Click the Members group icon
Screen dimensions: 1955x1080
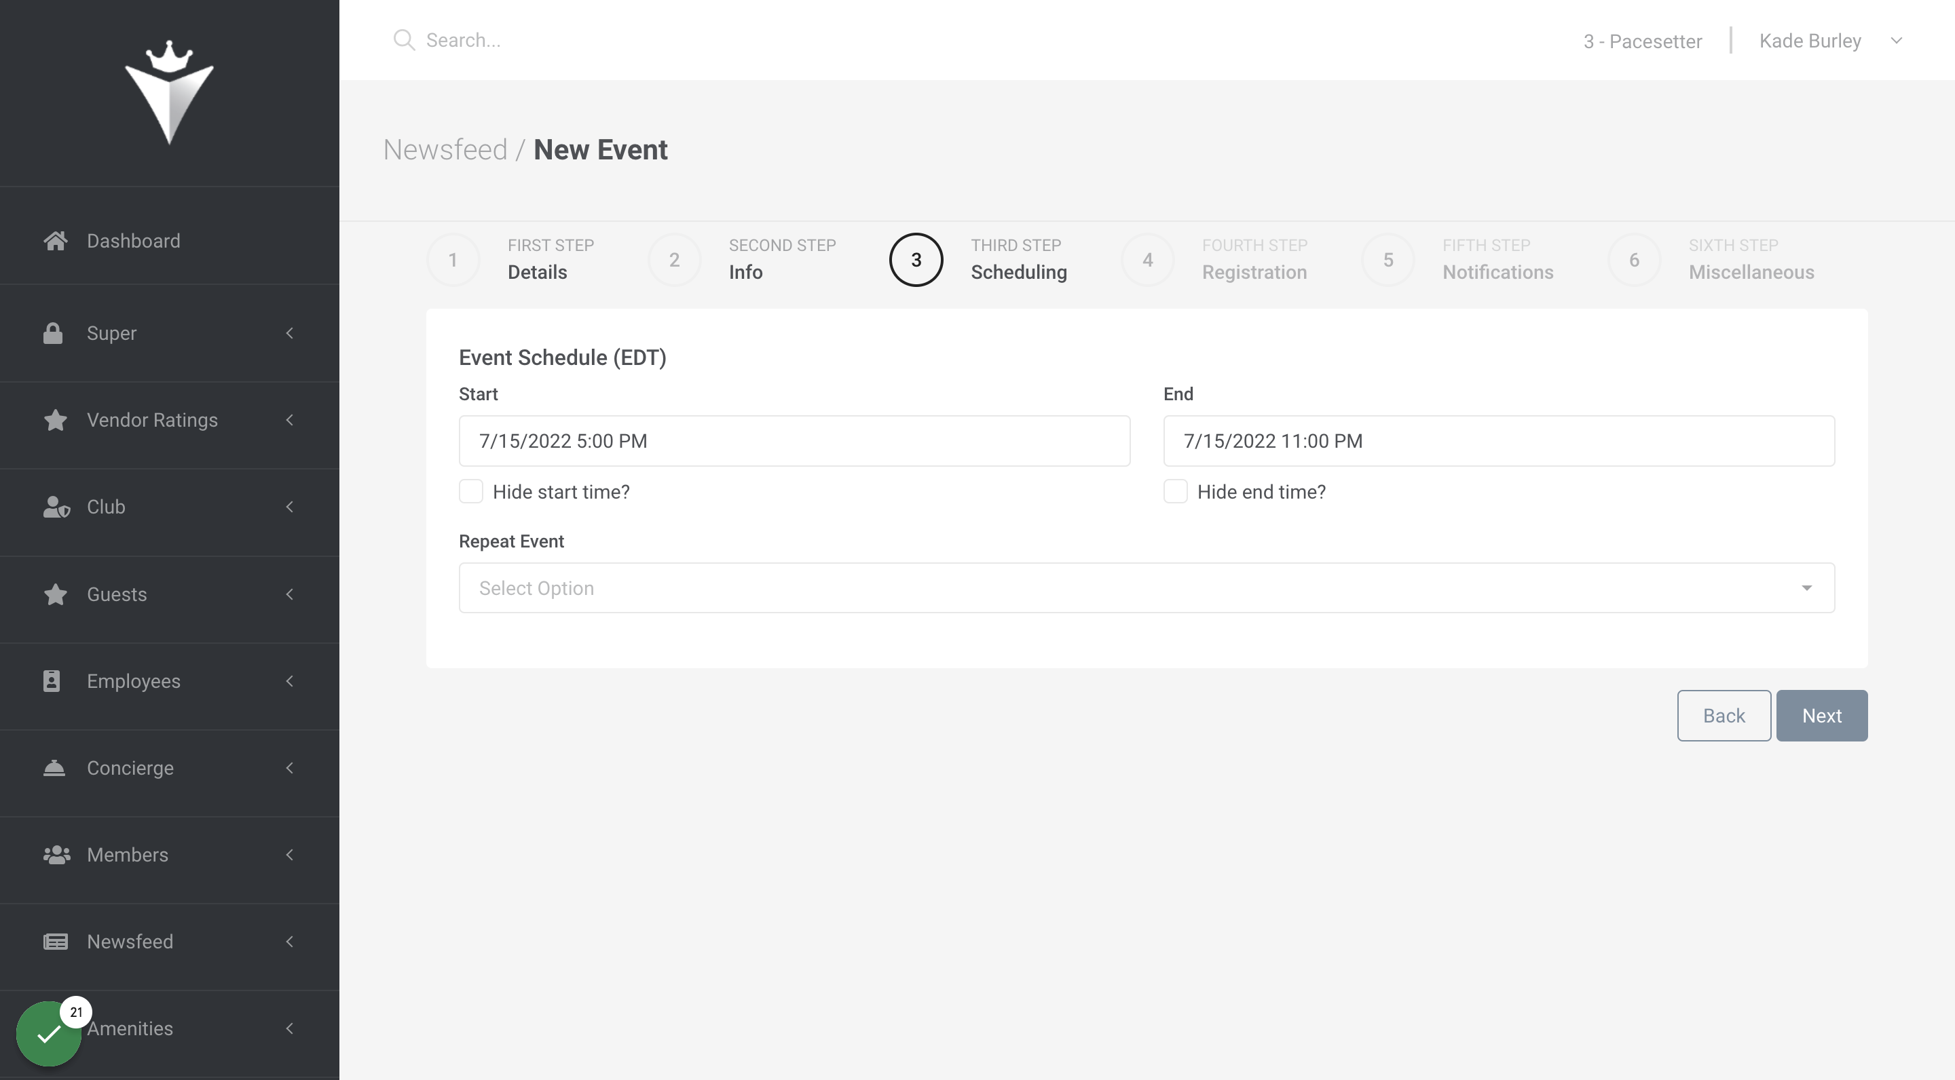click(57, 855)
